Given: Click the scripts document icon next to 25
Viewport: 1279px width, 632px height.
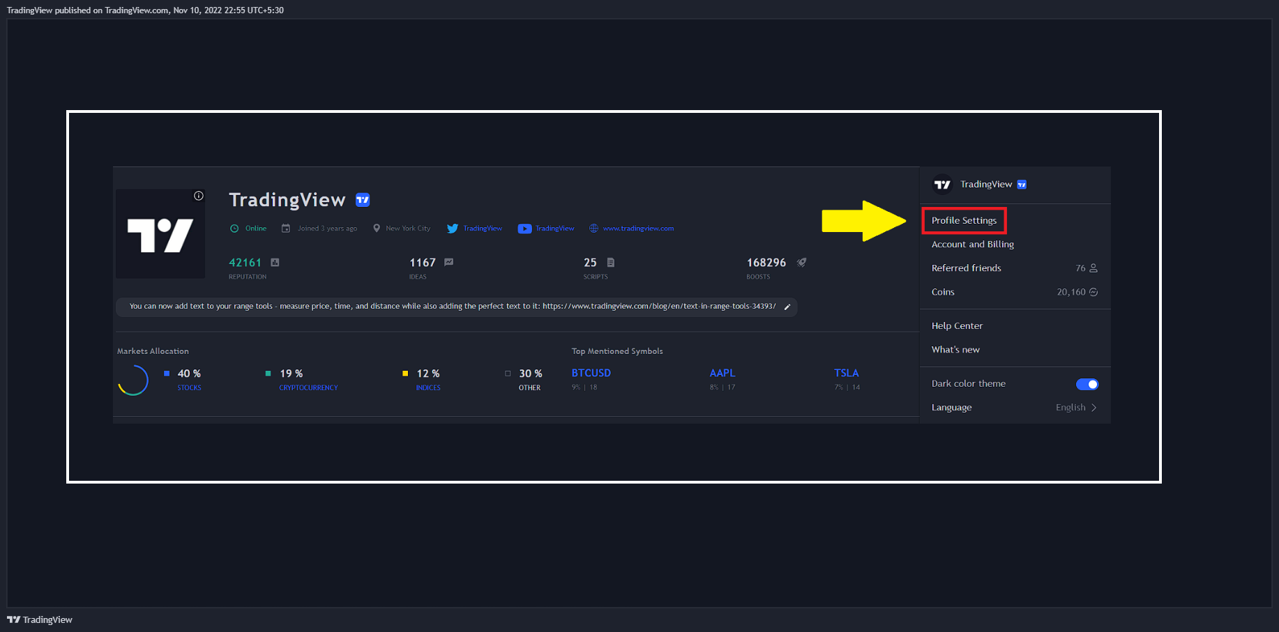Looking at the screenshot, I should click(611, 263).
